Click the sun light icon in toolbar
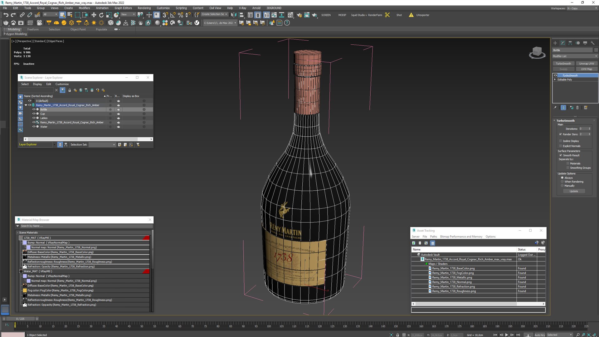The height and width of the screenshot is (337, 599). point(94,23)
